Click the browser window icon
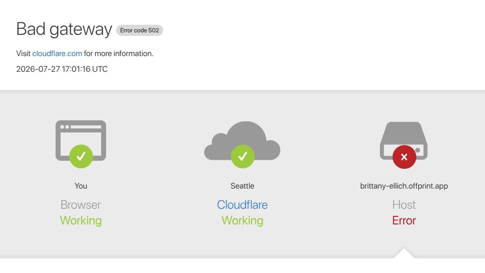485x273 pixels. (x=81, y=140)
